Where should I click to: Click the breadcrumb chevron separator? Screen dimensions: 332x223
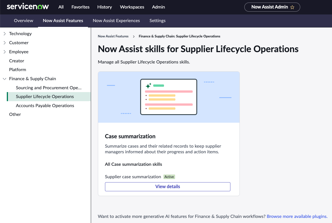(134, 36)
